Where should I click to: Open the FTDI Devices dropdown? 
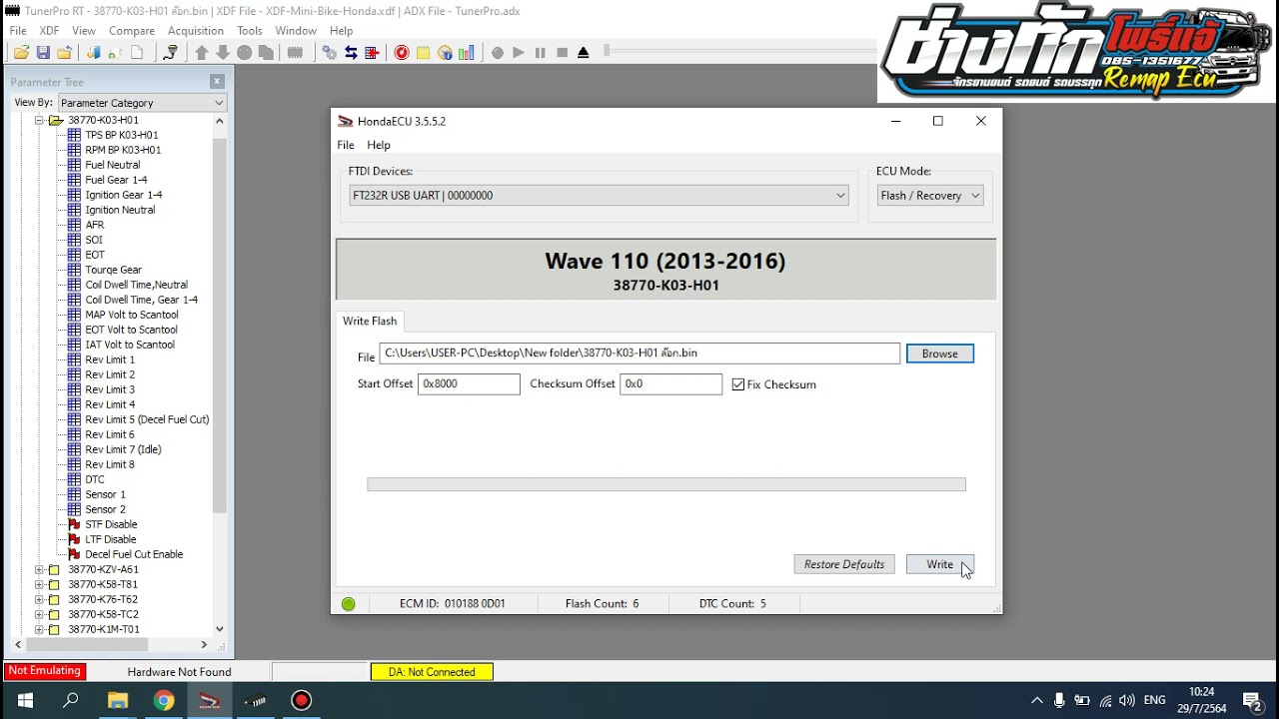[599, 196]
